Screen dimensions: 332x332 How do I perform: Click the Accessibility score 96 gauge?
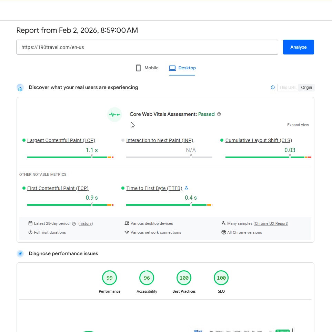point(147,278)
